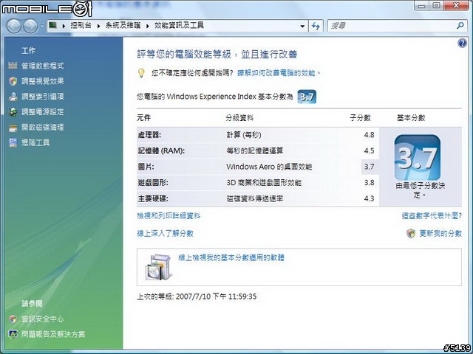Screen dimensions: 473x354
Task: Click the light bulb tip icon
Action: pos(141,73)
